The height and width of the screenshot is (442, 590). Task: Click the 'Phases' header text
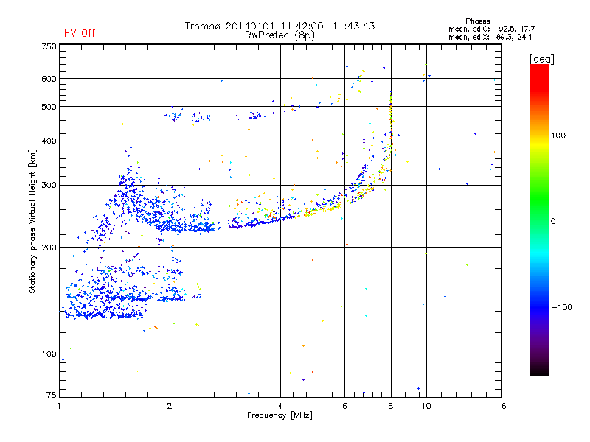(477, 21)
